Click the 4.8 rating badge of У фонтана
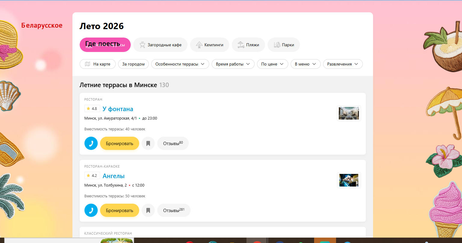This screenshot has height=243, width=462. [x=92, y=108]
